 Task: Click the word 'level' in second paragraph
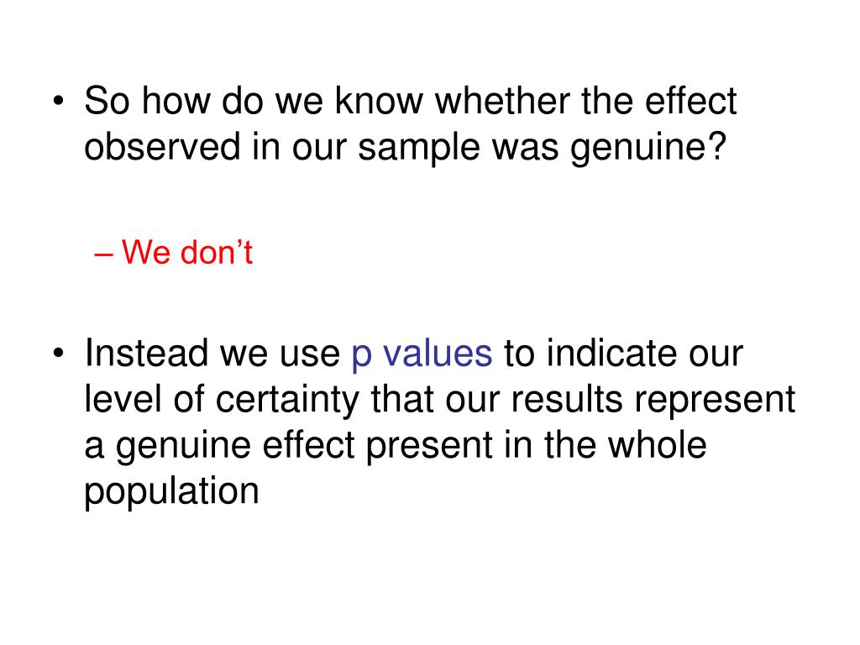click(123, 399)
